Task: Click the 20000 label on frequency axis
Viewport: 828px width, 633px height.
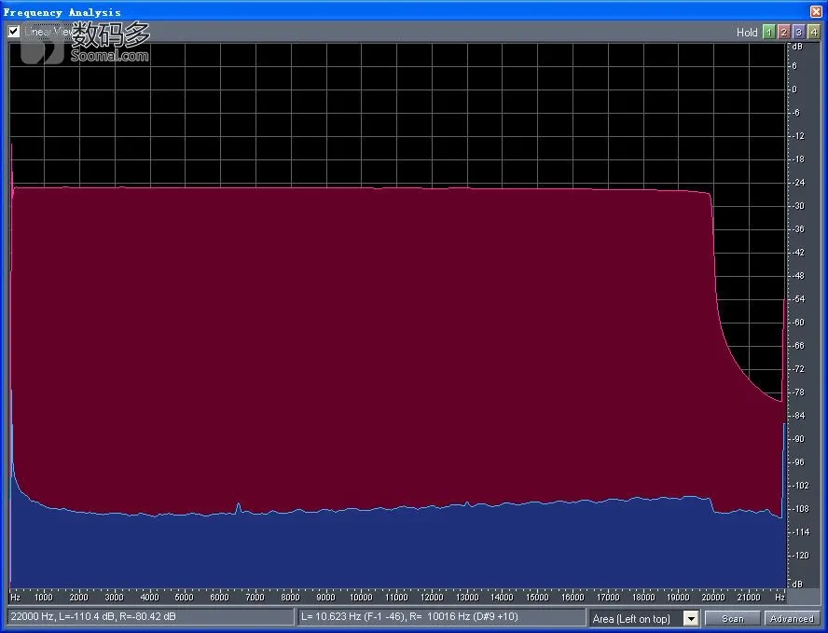Action: pyautogui.click(x=713, y=597)
